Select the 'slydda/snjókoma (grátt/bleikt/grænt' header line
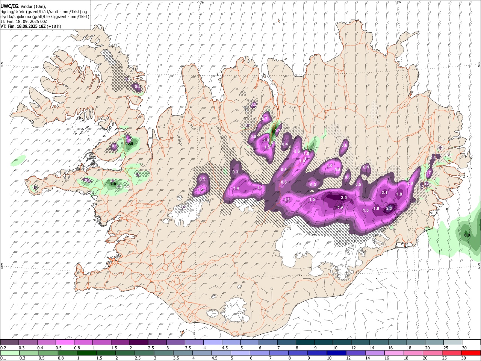 pyautogui.click(x=45, y=17)
